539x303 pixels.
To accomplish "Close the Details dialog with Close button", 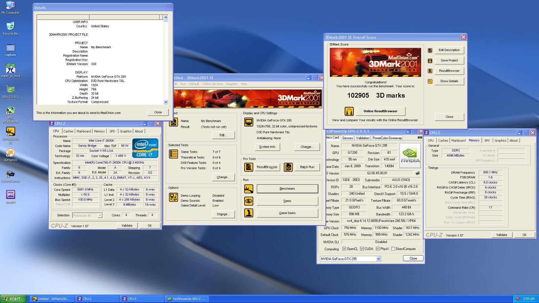I will click(158, 112).
